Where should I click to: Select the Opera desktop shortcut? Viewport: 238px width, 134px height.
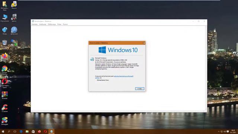tap(4, 83)
